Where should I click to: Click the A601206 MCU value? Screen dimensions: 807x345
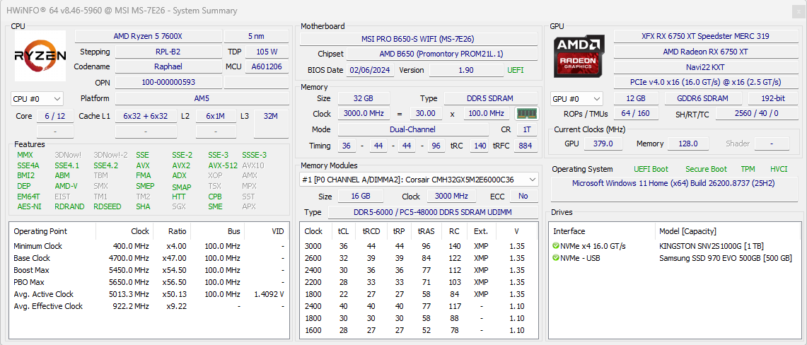(267, 67)
